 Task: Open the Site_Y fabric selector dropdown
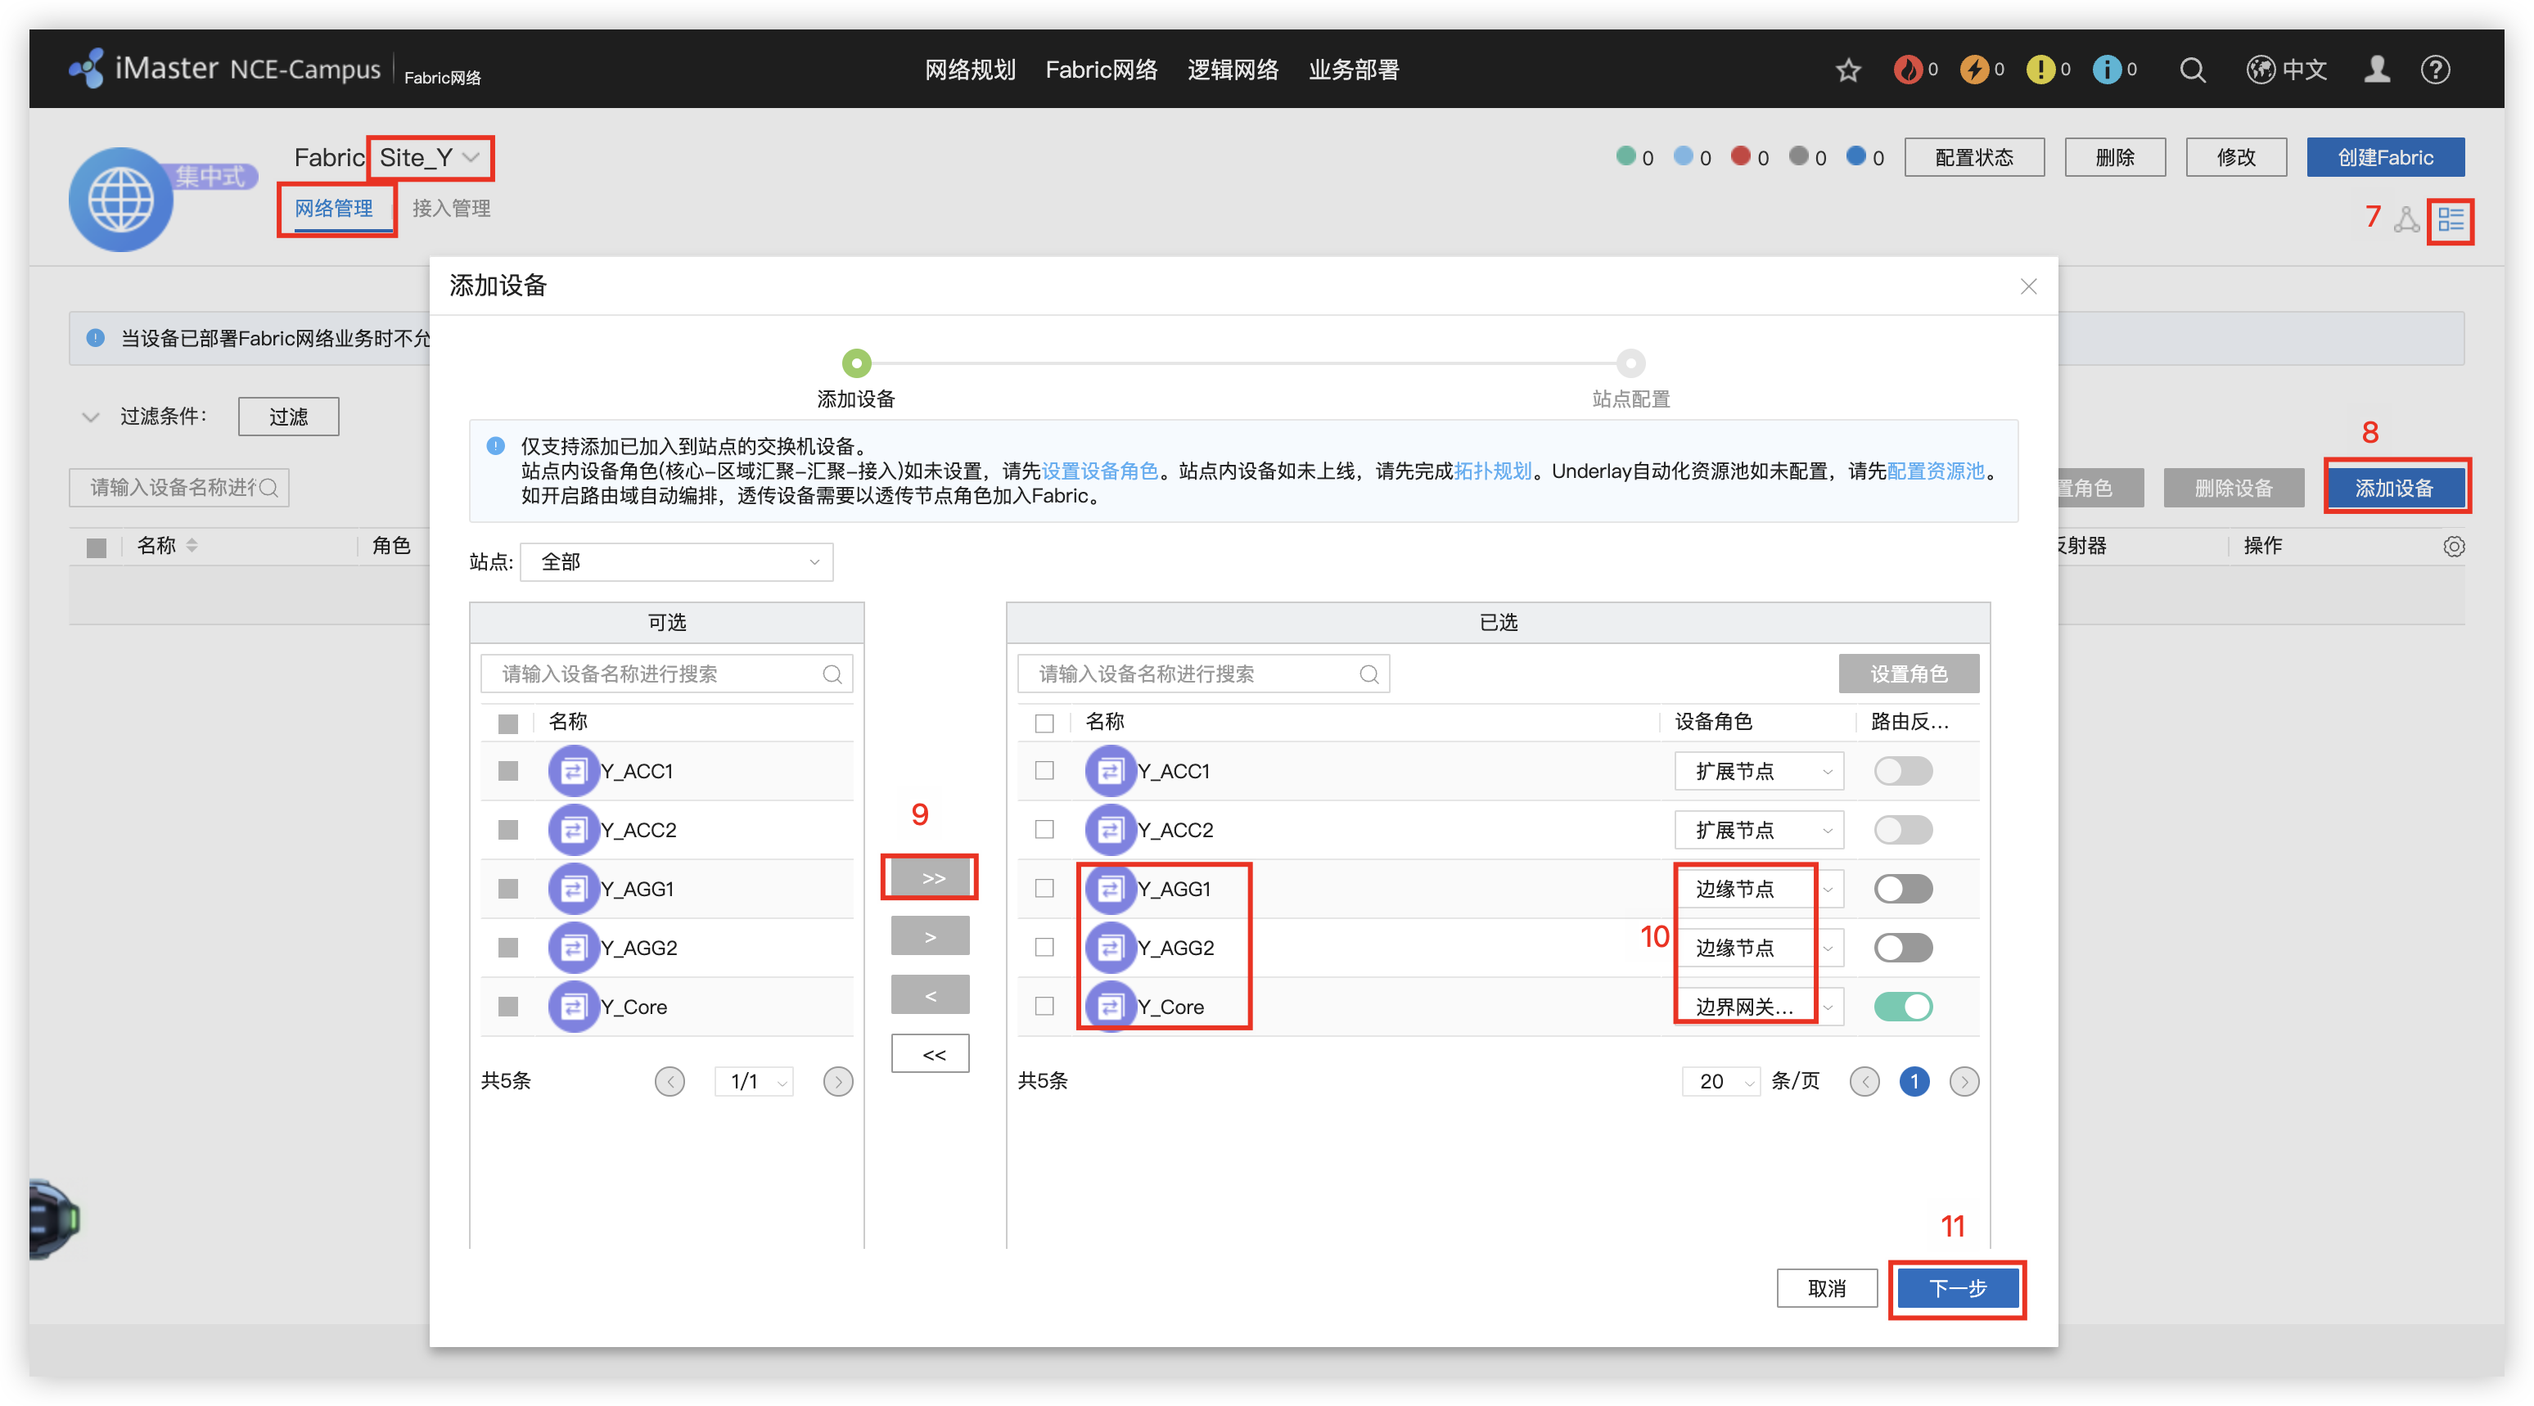[430, 157]
